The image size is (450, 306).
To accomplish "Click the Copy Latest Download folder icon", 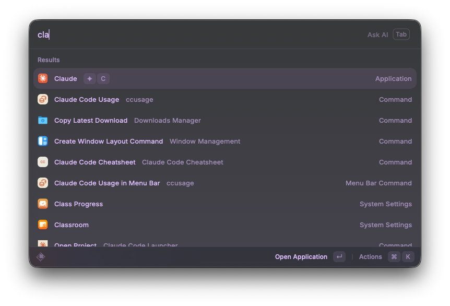I will coord(43,120).
